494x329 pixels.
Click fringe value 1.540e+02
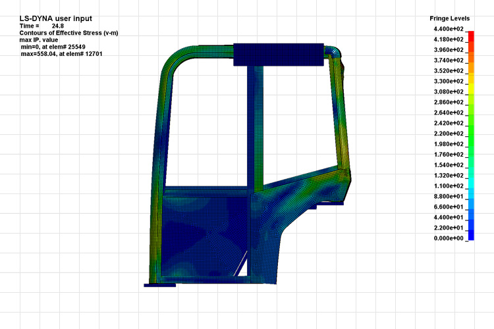tap(449, 165)
